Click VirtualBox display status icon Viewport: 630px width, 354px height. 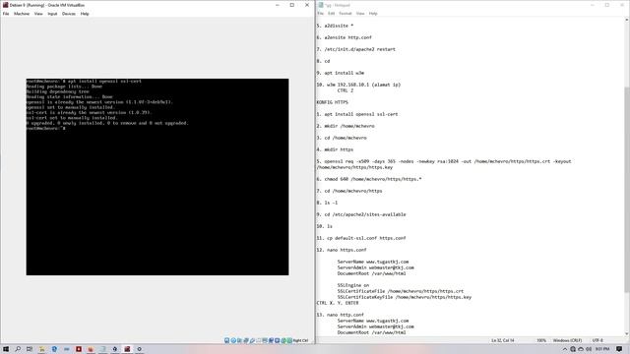point(265,340)
